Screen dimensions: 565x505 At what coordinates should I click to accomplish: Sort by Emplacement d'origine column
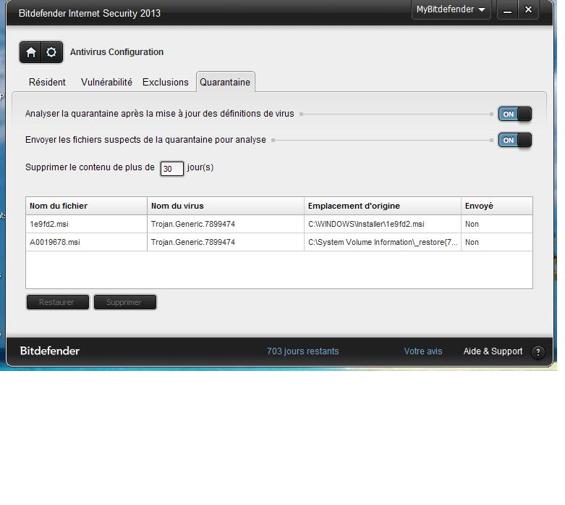click(x=383, y=206)
